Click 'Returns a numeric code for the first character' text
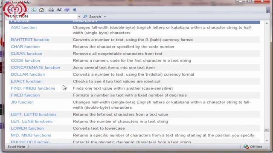Viewport: 273px width, 153px height. [x=132, y=60]
